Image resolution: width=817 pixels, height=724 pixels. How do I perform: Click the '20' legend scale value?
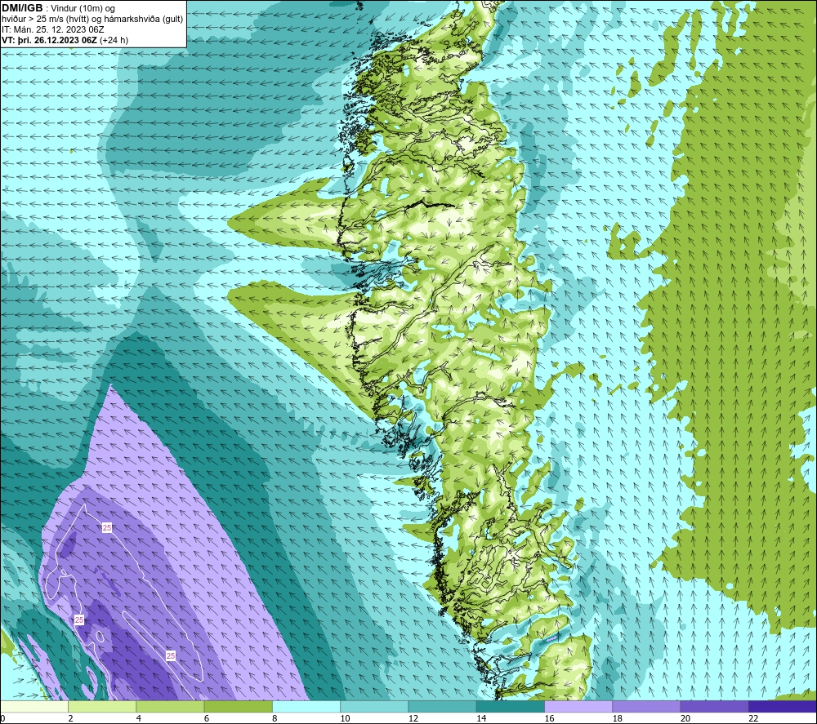(x=685, y=718)
